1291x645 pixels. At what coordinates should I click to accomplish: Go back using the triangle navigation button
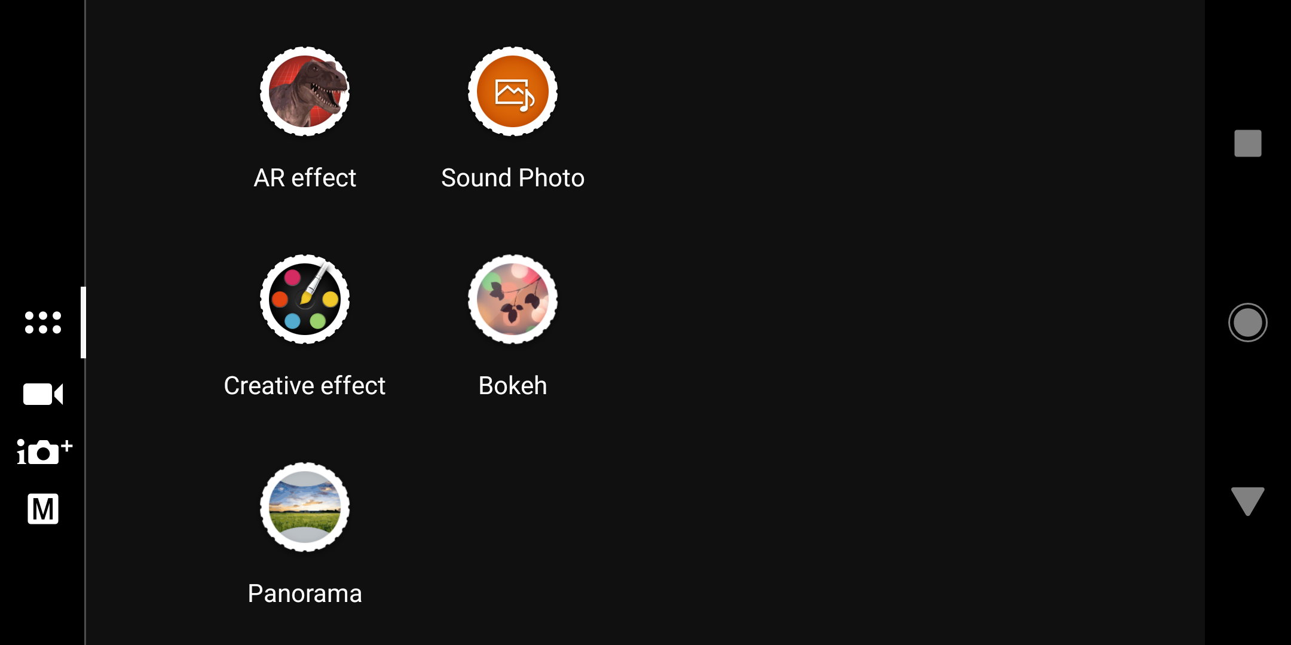pos(1248,502)
